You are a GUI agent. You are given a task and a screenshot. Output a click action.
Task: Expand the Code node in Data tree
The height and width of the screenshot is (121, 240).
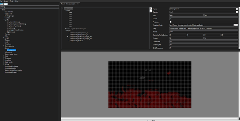(x=4, y=56)
